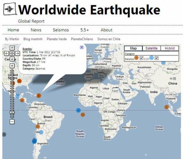Select the light blue marker beside Chile label

coord(41,132)
